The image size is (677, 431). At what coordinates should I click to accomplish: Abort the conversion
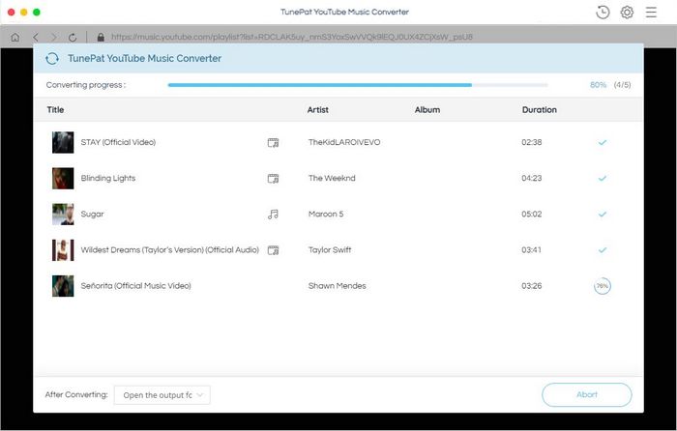pos(587,394)
